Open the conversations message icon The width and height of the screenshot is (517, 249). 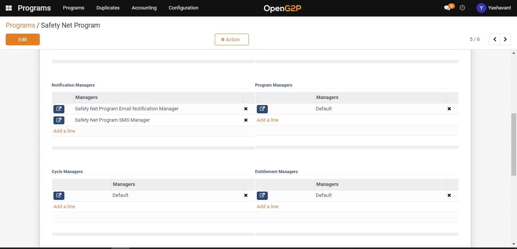click(447, 8)
